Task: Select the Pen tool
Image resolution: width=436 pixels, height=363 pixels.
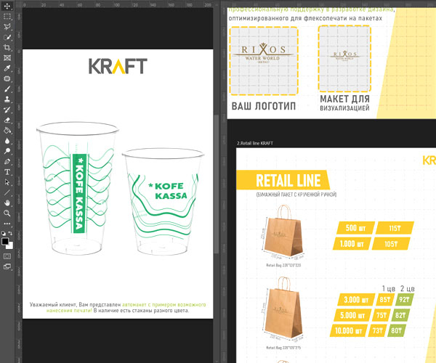Action: coord(7,162)
